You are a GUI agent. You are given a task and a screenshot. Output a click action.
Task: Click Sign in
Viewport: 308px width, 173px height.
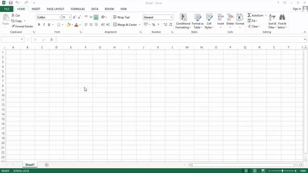(296, 9)
